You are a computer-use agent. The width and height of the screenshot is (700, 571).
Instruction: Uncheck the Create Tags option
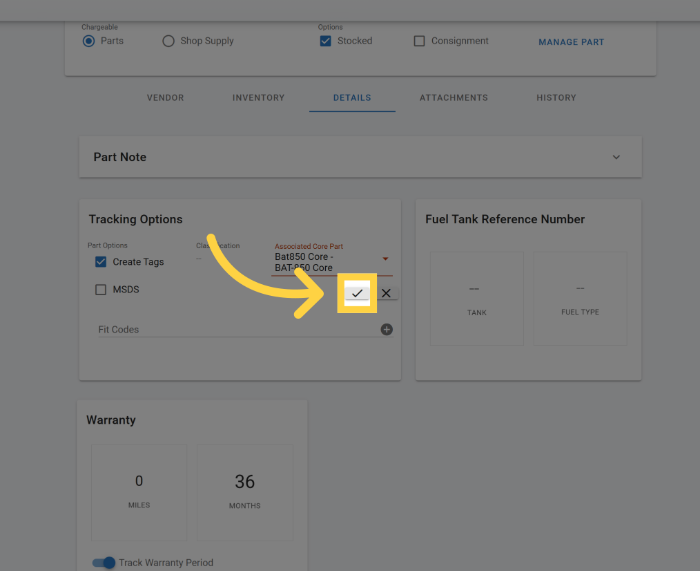coord(101,262)
